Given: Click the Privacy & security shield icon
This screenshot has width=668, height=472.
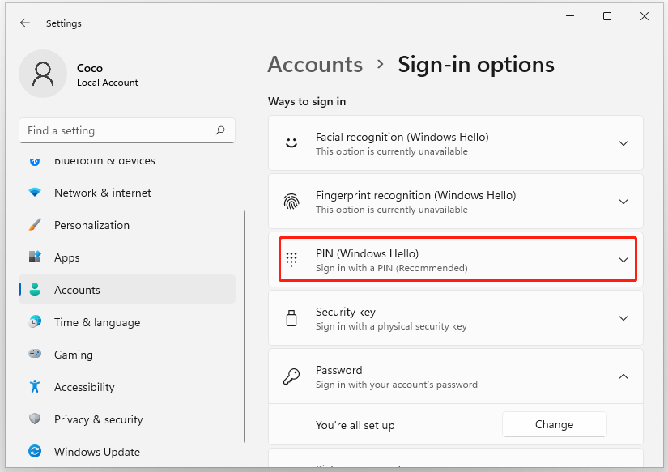Looking at the screenshot, I should pos(35,419).
